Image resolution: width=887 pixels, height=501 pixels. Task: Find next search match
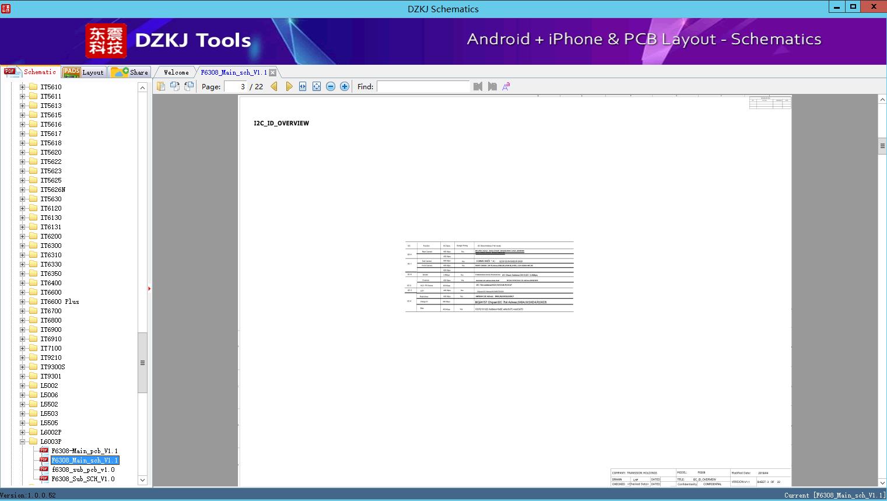pos(492,86)
